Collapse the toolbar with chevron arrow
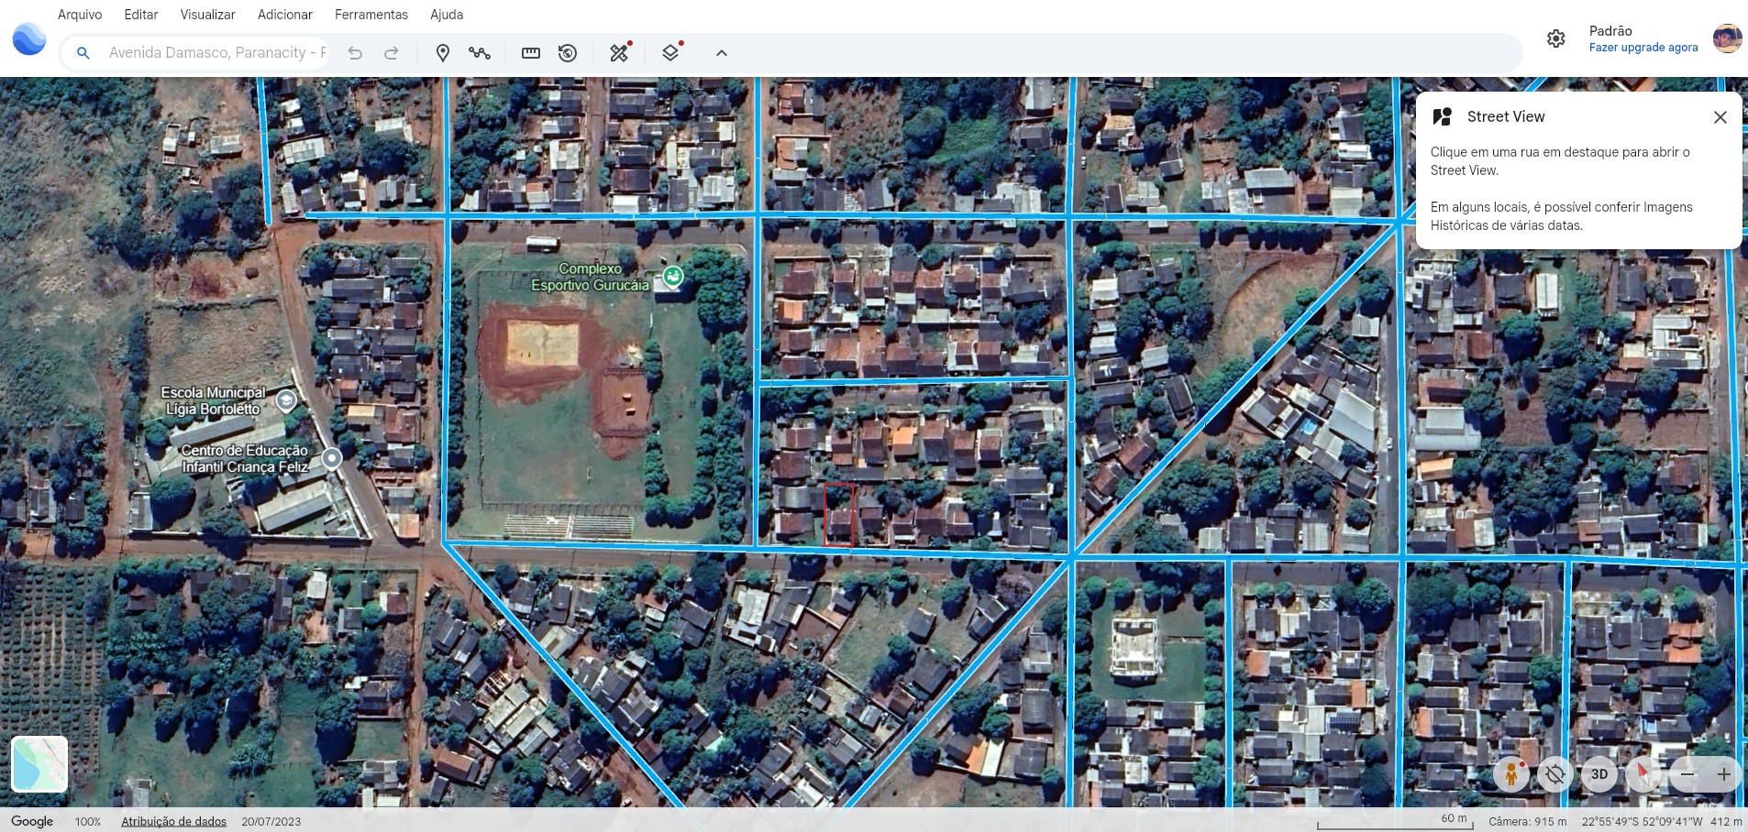This screenshot has width=1748, height=832. tap(722, 53)
